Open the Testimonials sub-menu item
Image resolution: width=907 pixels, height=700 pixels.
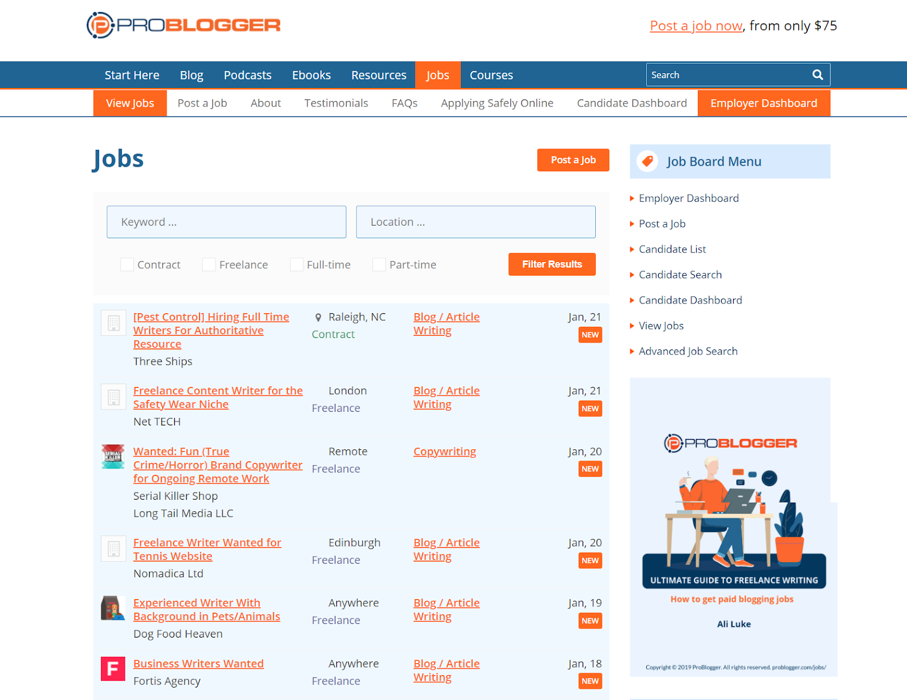(x=336, y=103)
